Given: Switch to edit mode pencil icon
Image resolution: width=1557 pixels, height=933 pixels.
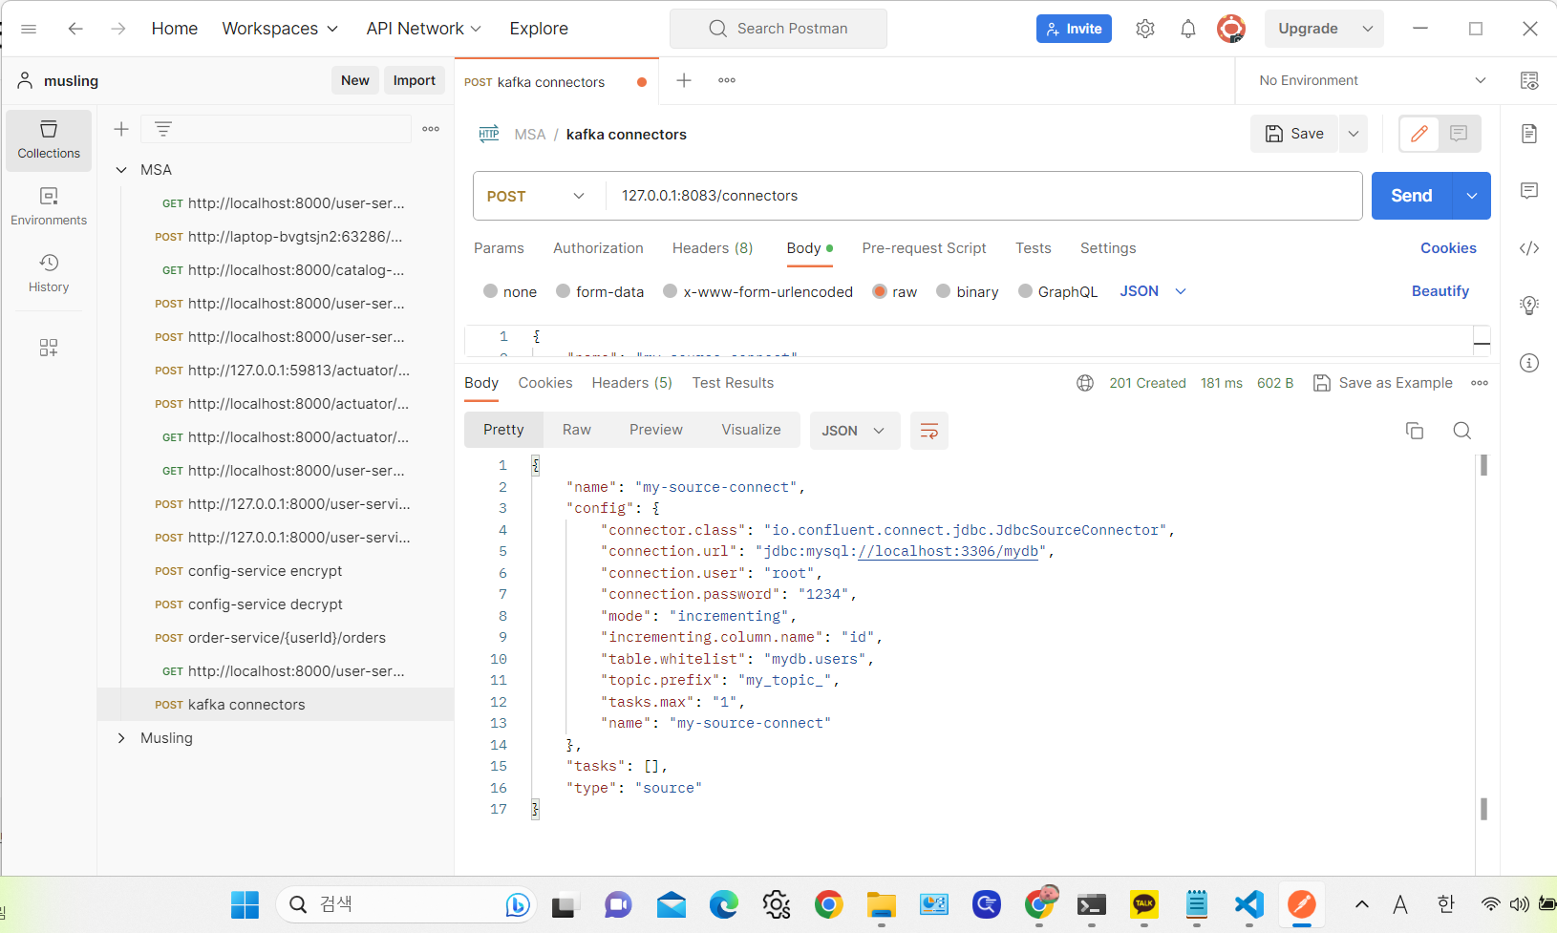Looking at the screenshot, I should (1419, 134).
